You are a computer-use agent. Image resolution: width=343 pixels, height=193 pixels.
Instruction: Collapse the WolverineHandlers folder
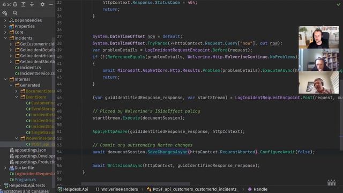pos(17,138)
